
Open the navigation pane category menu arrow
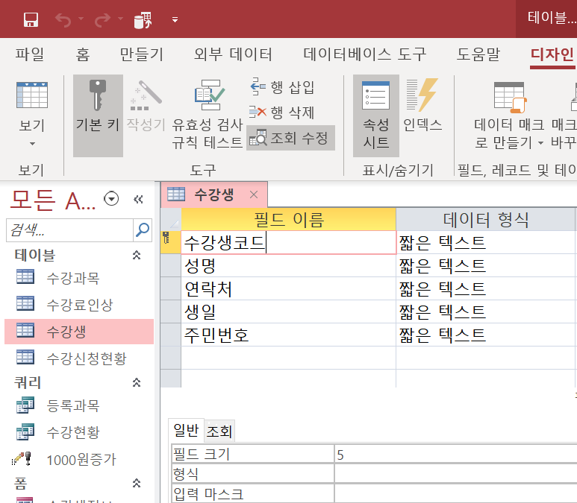click(x=111, y=199)
